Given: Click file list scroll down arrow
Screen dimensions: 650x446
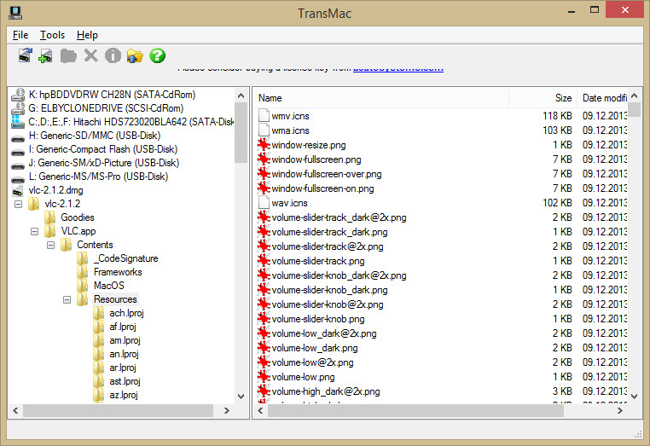Looking at the screenshot, I should (634, 397).
